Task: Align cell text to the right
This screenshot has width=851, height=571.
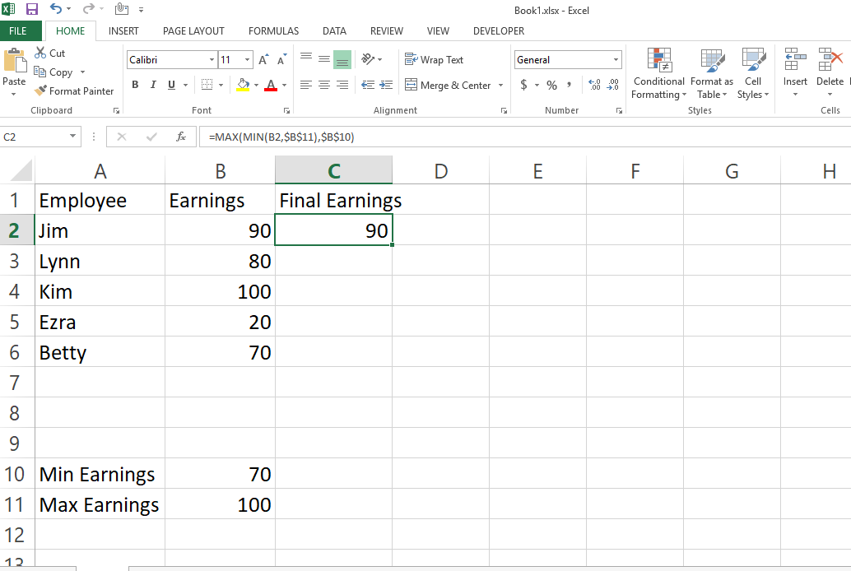Action: [x=342, y=85]
